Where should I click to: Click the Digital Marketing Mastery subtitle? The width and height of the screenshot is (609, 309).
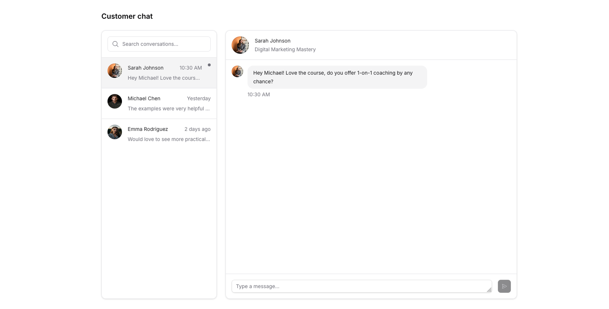285,49
